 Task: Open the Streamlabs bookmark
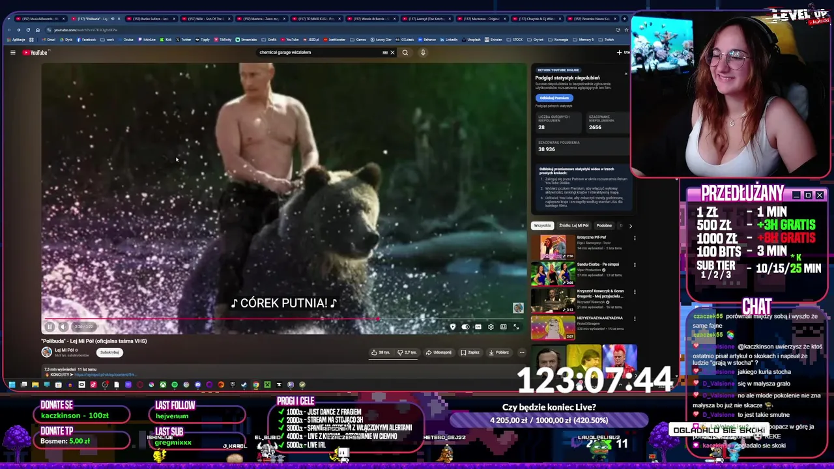pyautogui.click(x=246, y=40)
